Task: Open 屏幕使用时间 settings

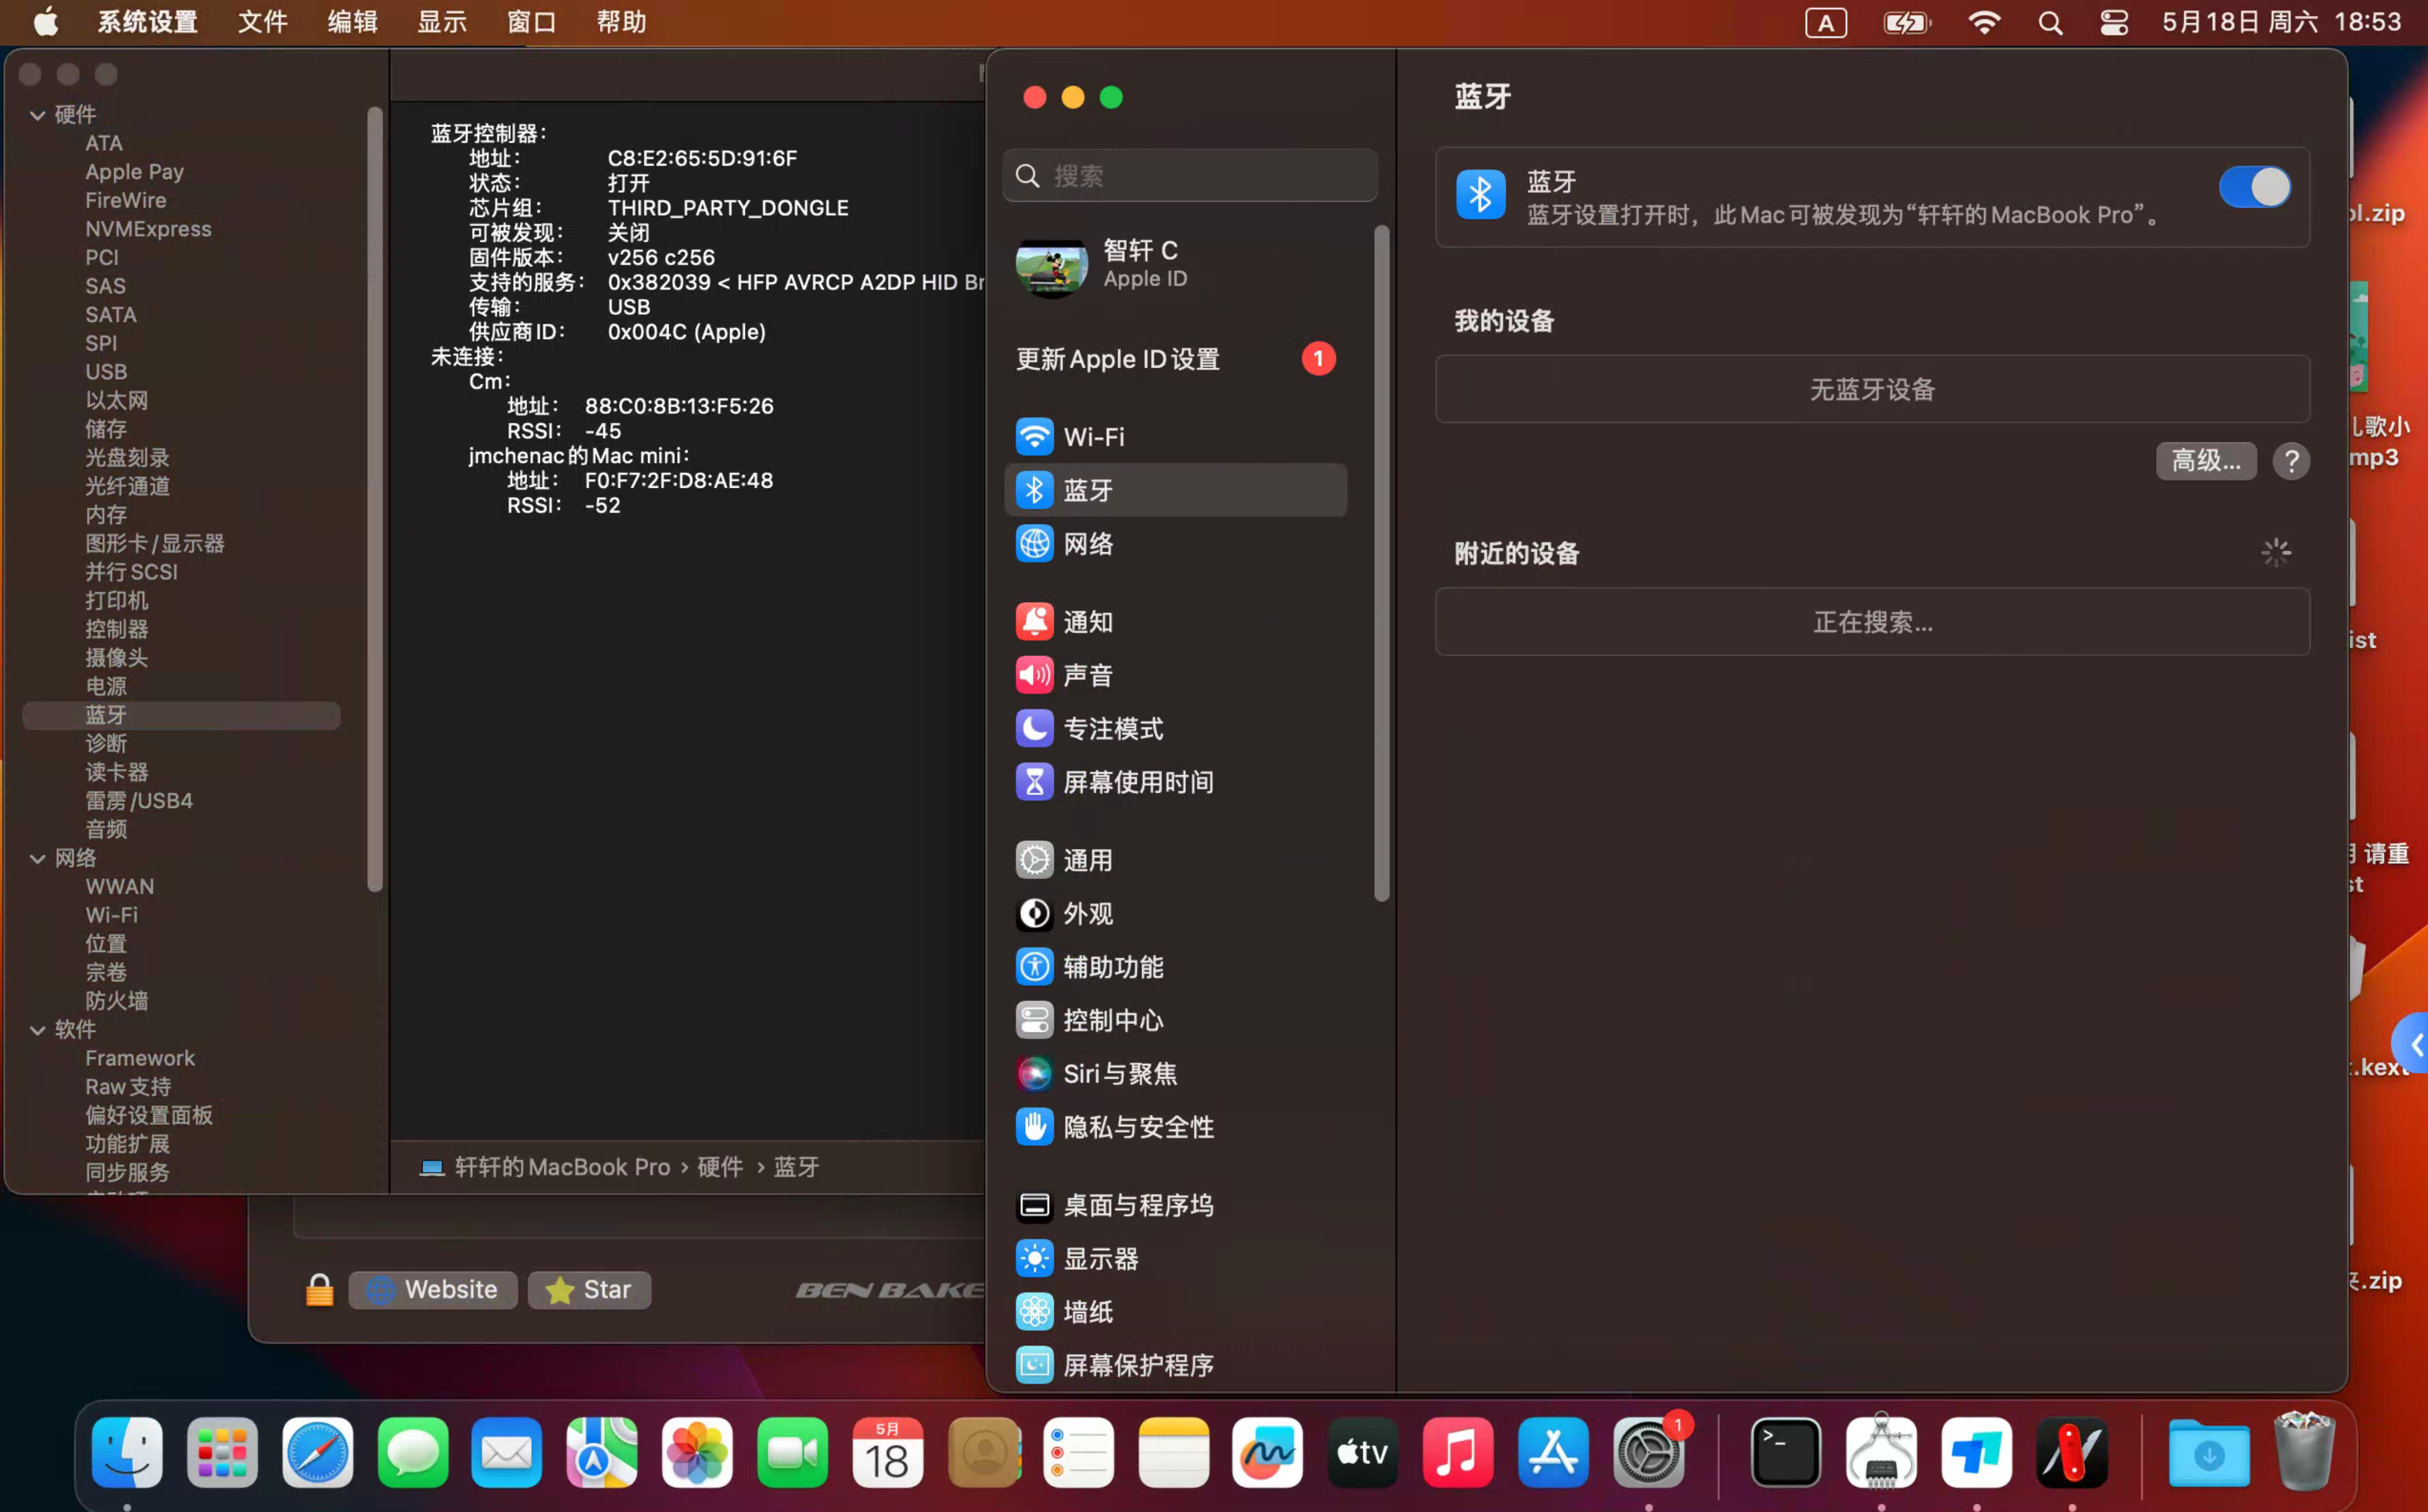Action: [1138, 783]
